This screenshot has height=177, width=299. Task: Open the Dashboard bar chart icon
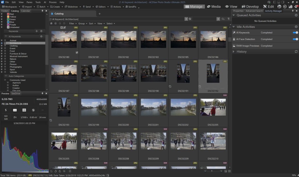pos(290,6)
